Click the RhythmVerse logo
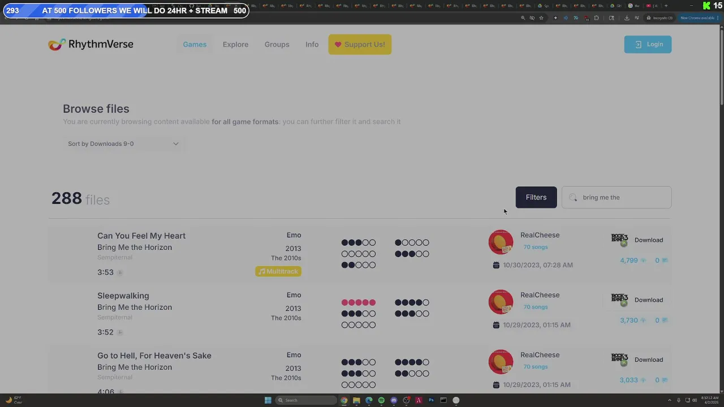This screenshot has height=407, width=724. pyautogui.click(x=90, y=44)
